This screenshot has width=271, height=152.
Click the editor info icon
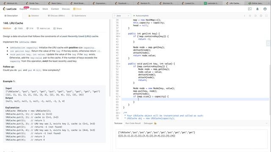pyautogui.click(x=244, y=16)
